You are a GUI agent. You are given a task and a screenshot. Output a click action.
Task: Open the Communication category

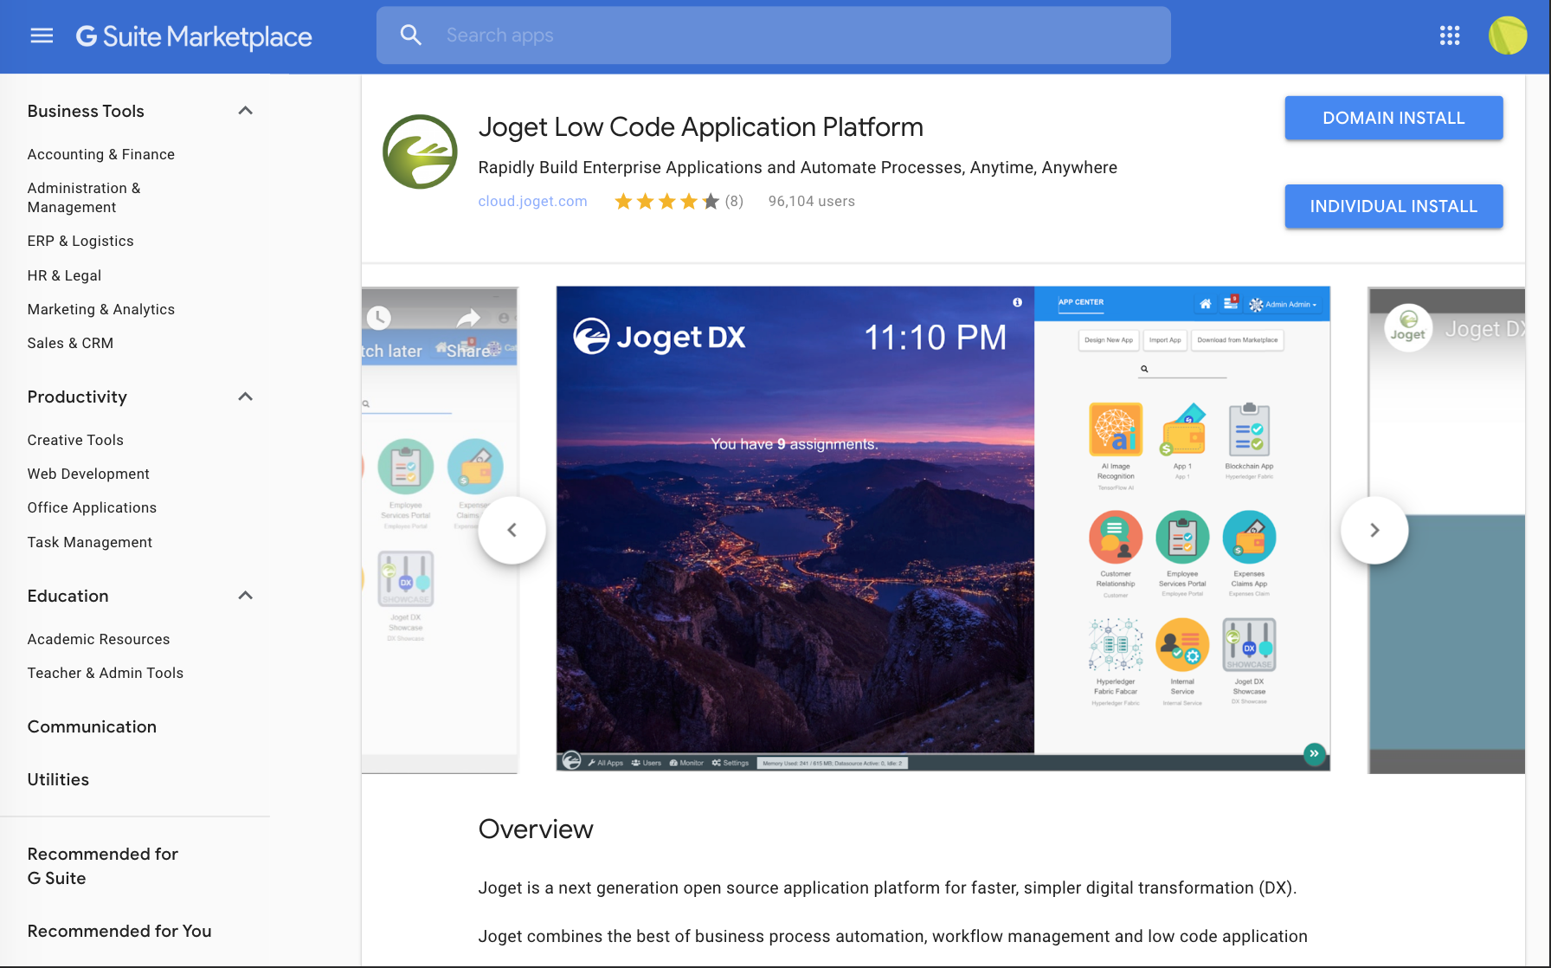point(92,726)
